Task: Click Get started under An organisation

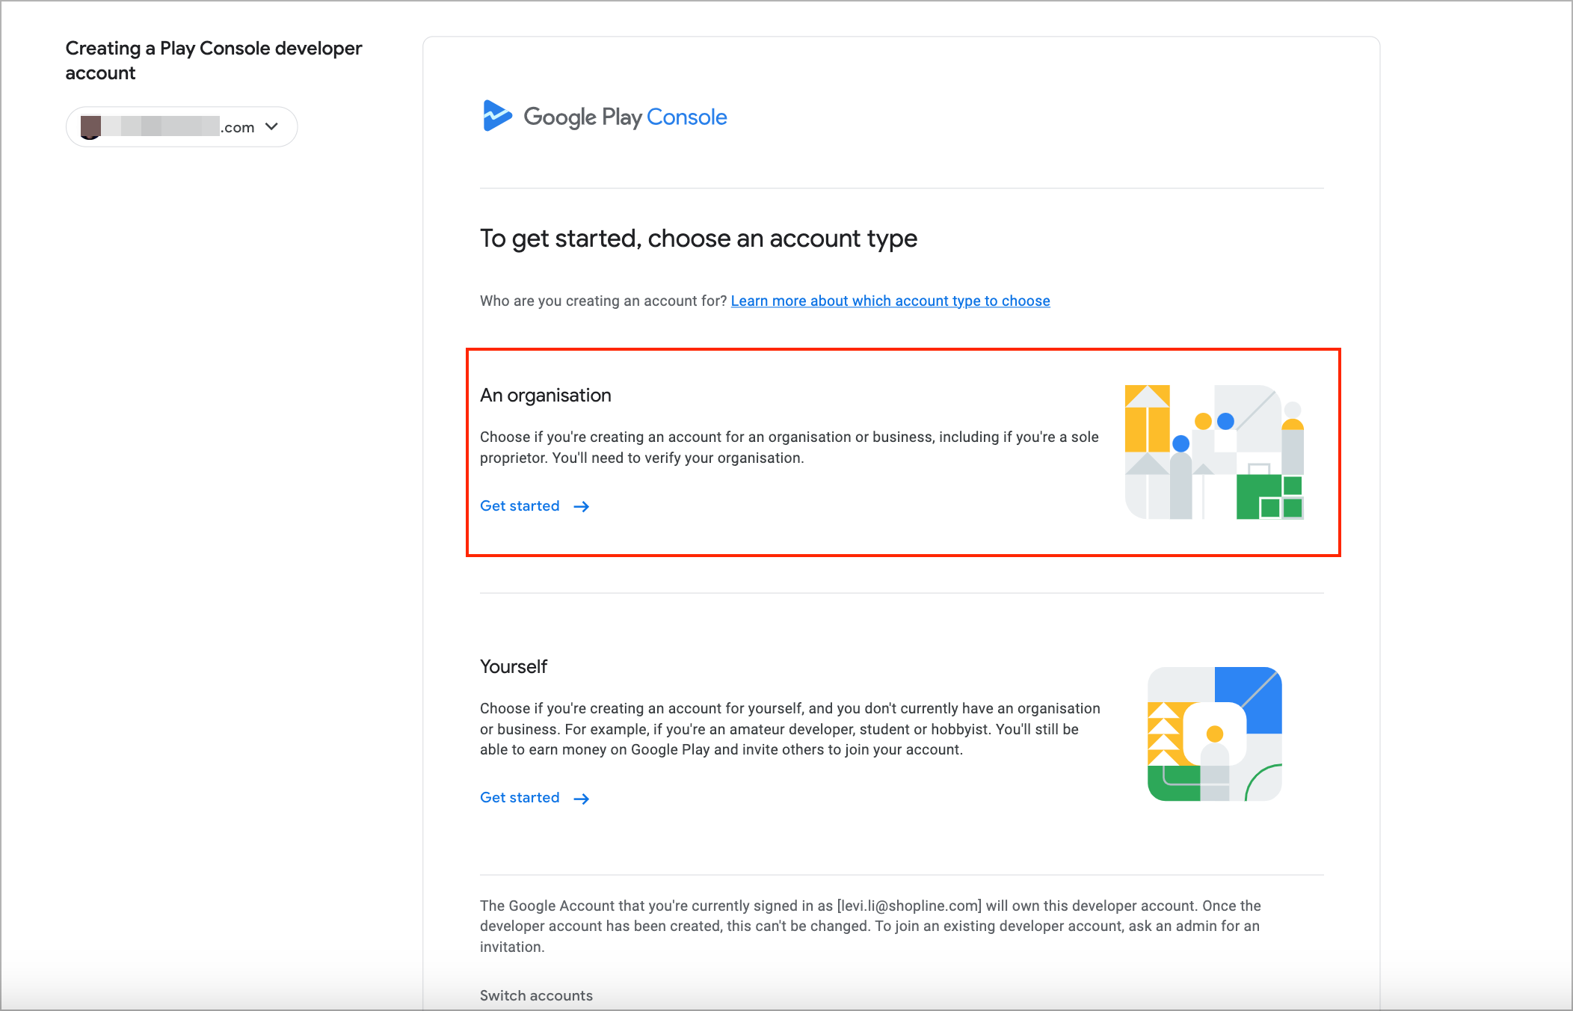Action: pos(520,506)
